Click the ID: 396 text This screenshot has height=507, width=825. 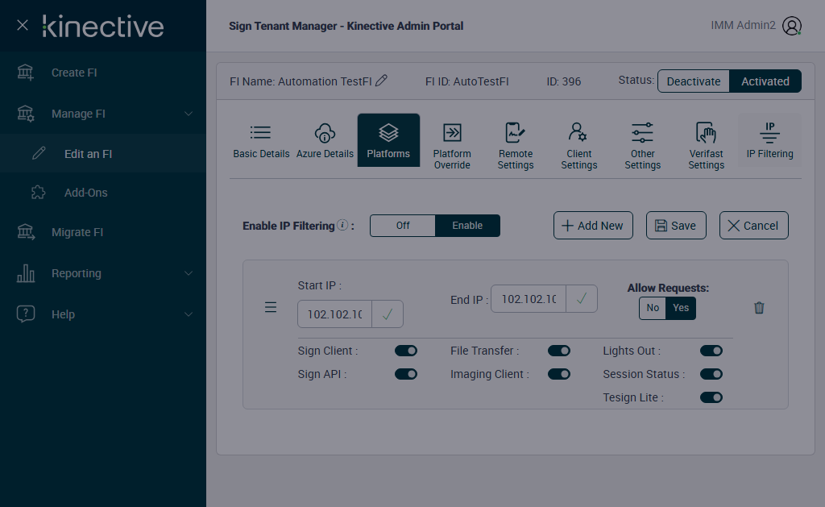pyautogui.click(x=563, y=81)
